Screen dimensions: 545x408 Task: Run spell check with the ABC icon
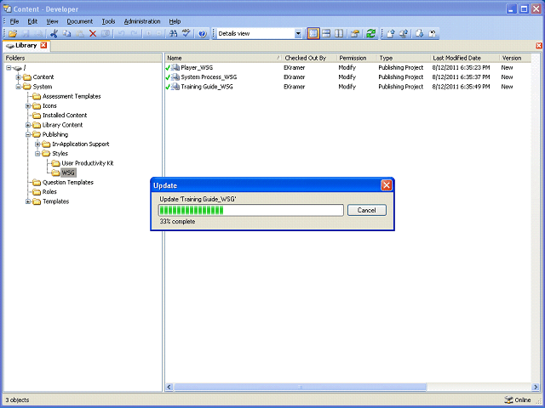point(186,34)
